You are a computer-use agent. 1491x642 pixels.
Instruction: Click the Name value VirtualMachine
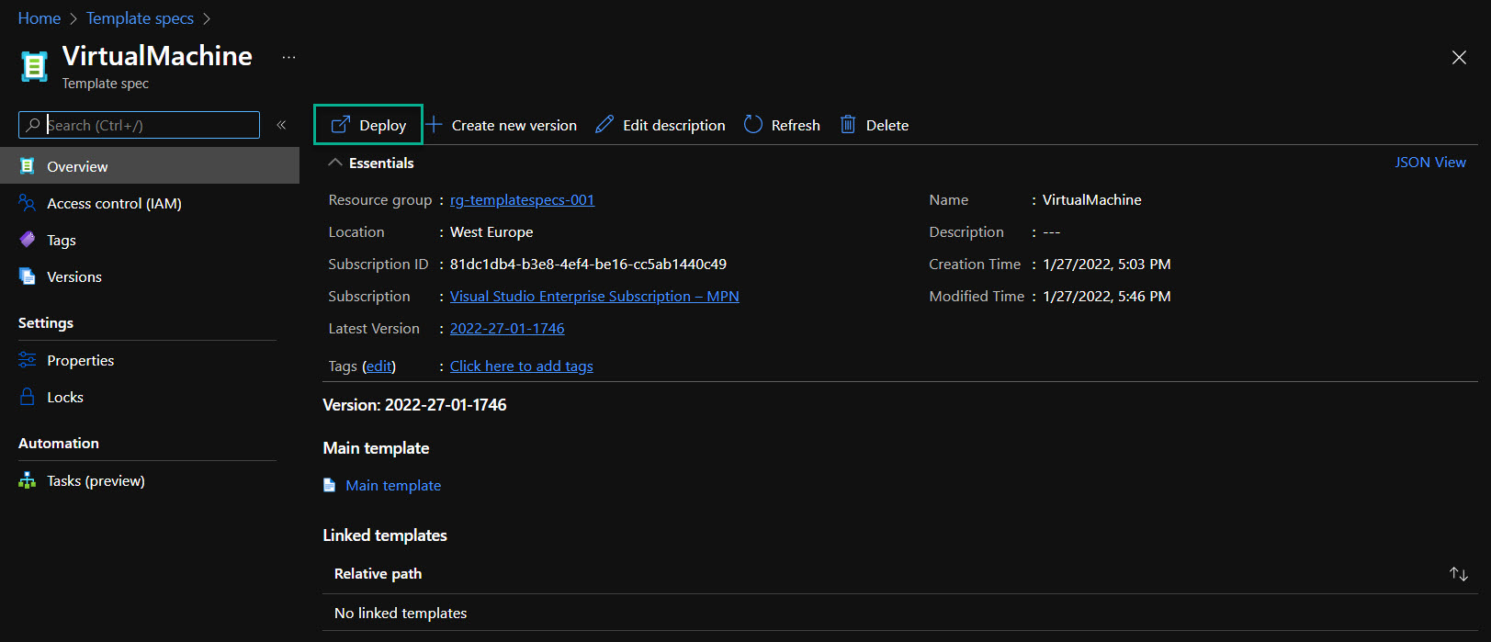click(x=1092, y=199)
